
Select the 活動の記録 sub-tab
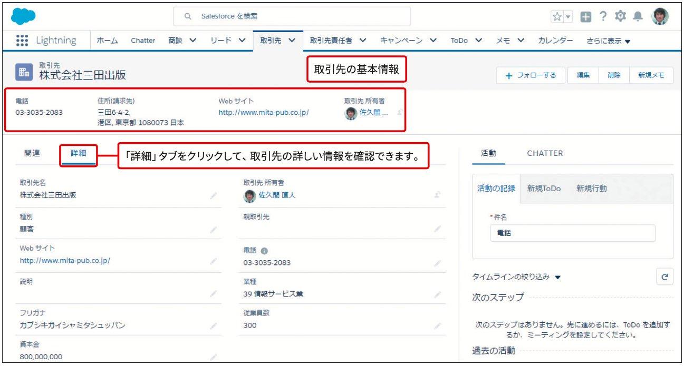tap(496, 189)
